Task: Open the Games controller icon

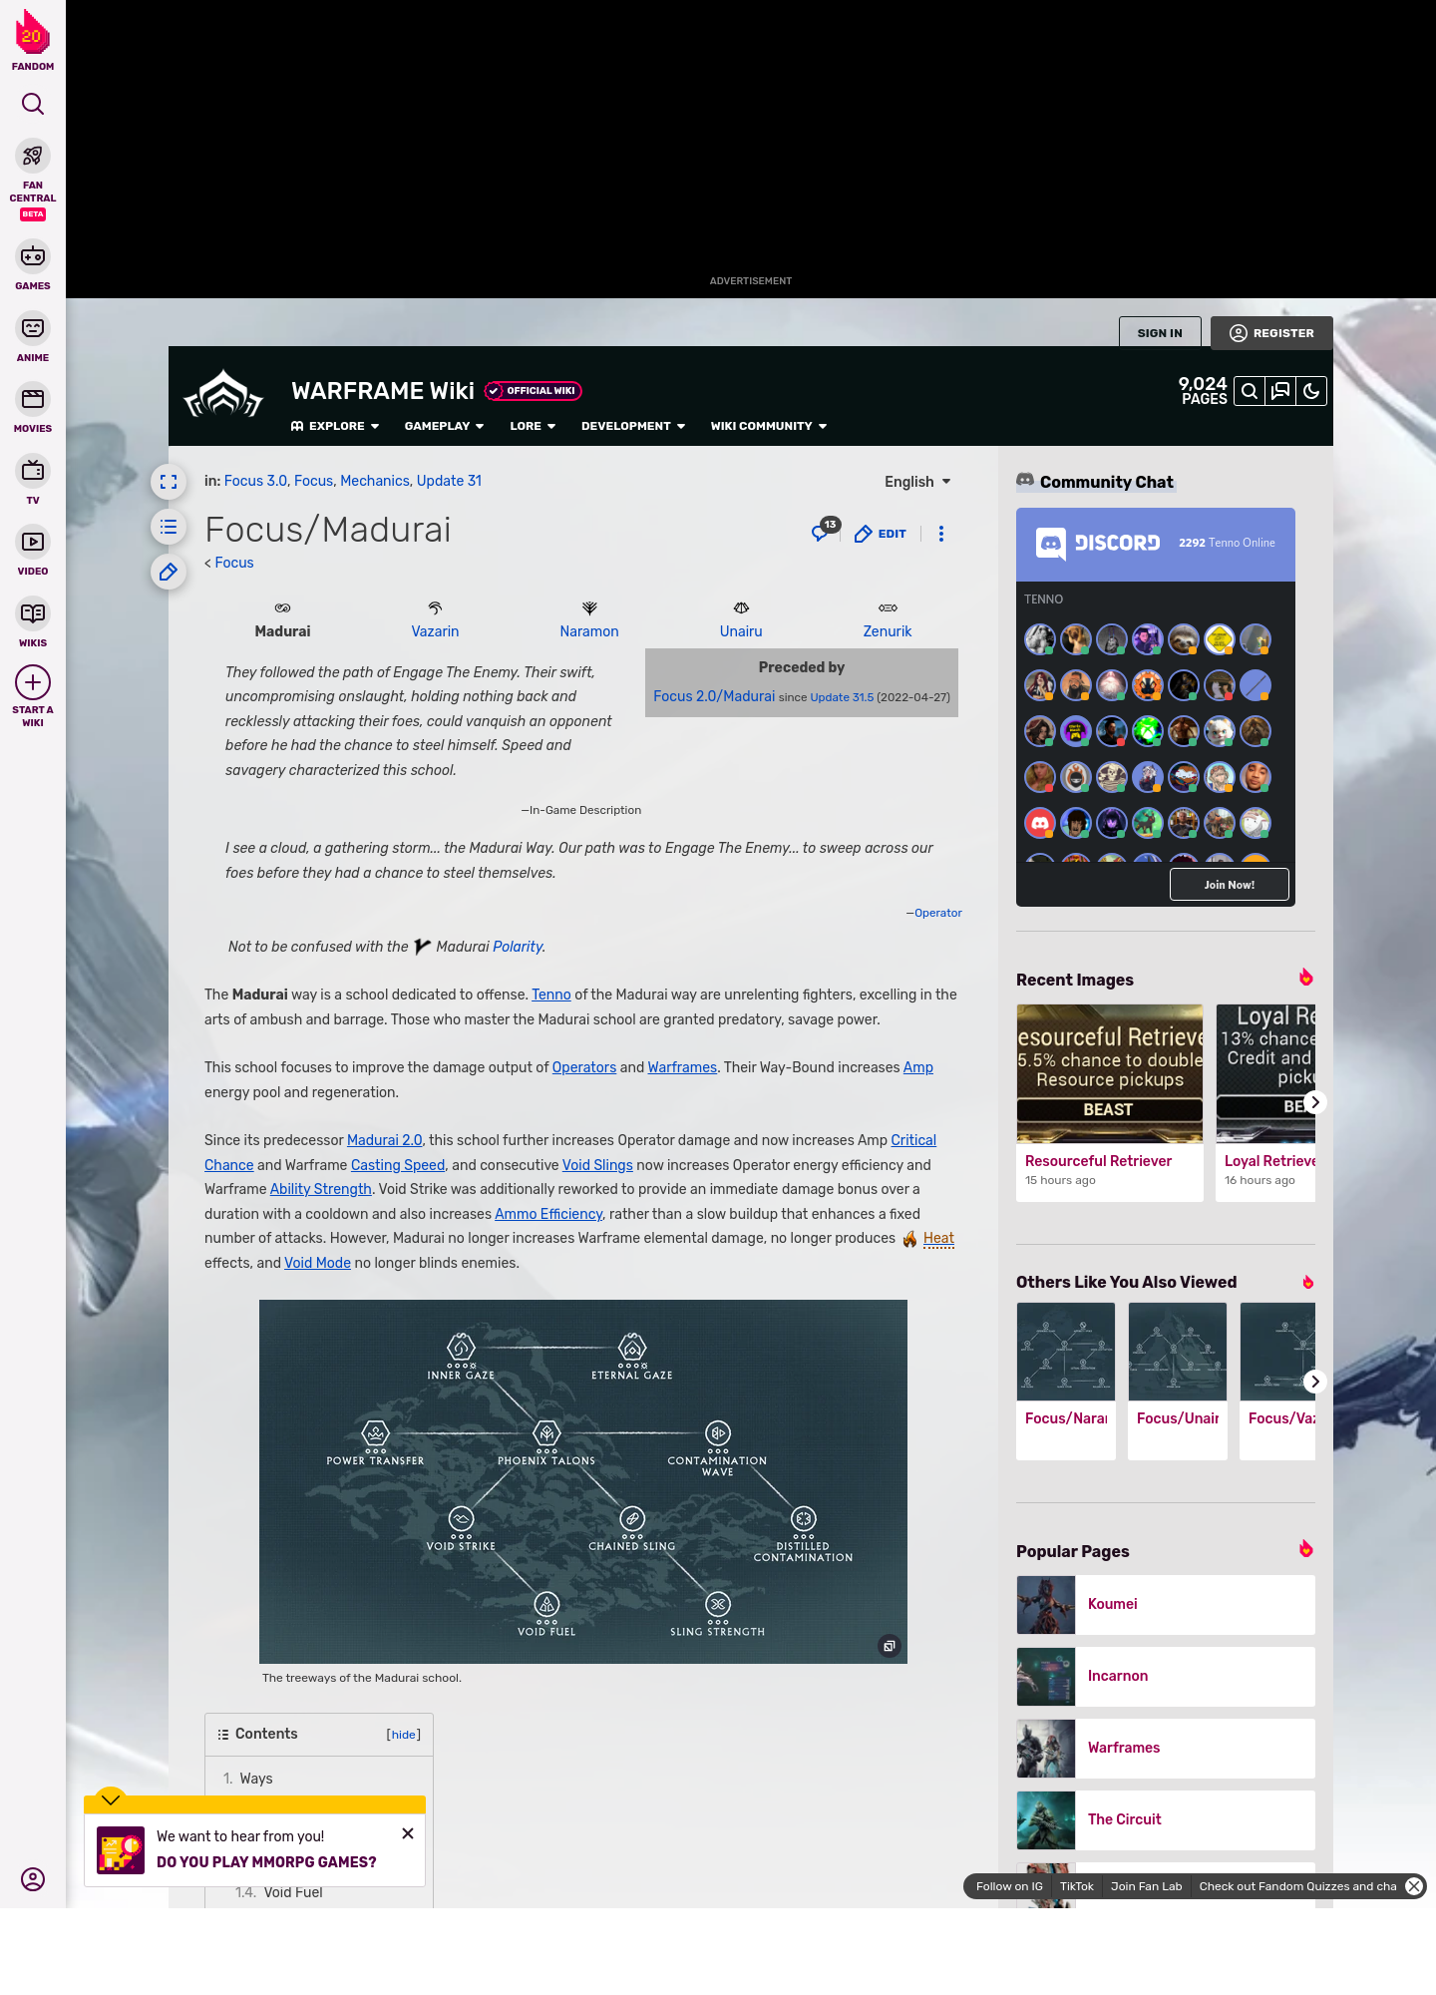Action: pos(33,256)
